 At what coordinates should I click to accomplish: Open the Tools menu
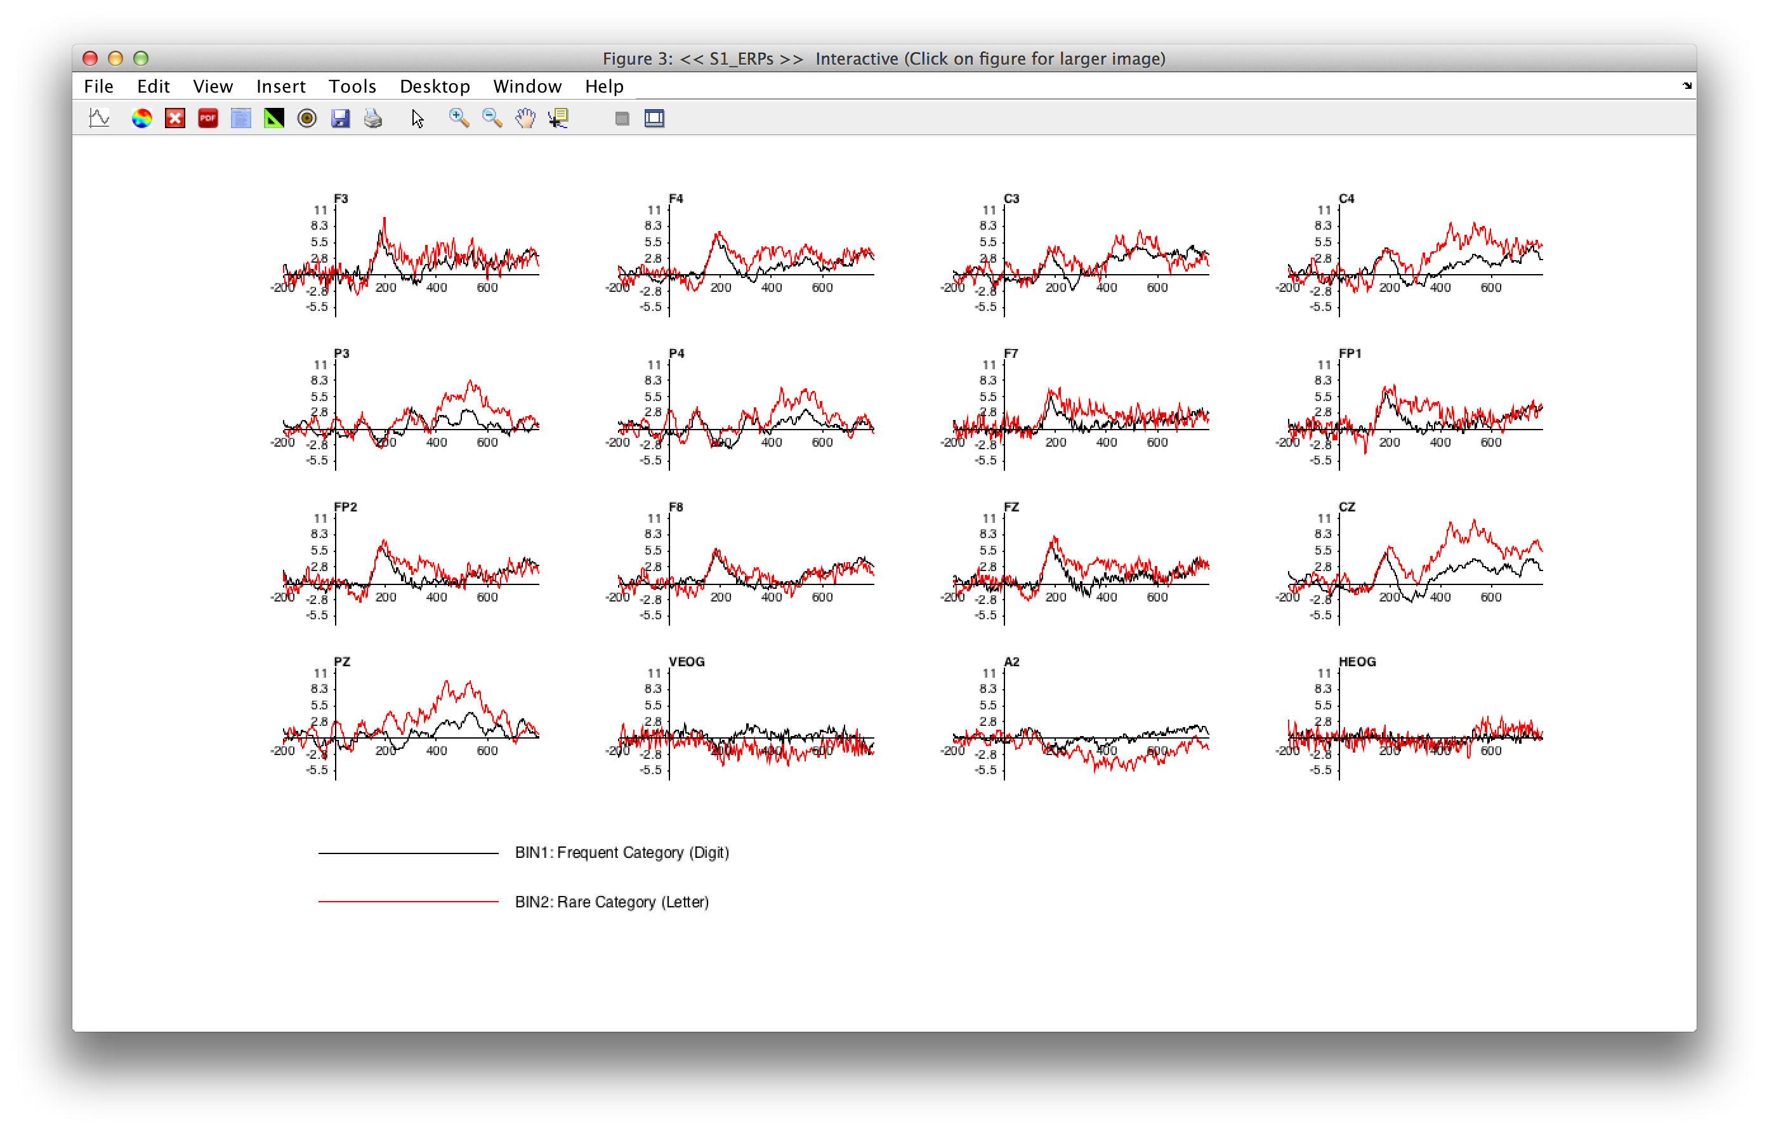[352, 86]
